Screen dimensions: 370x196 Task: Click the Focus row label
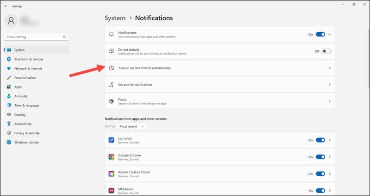(x=122, y=100)
